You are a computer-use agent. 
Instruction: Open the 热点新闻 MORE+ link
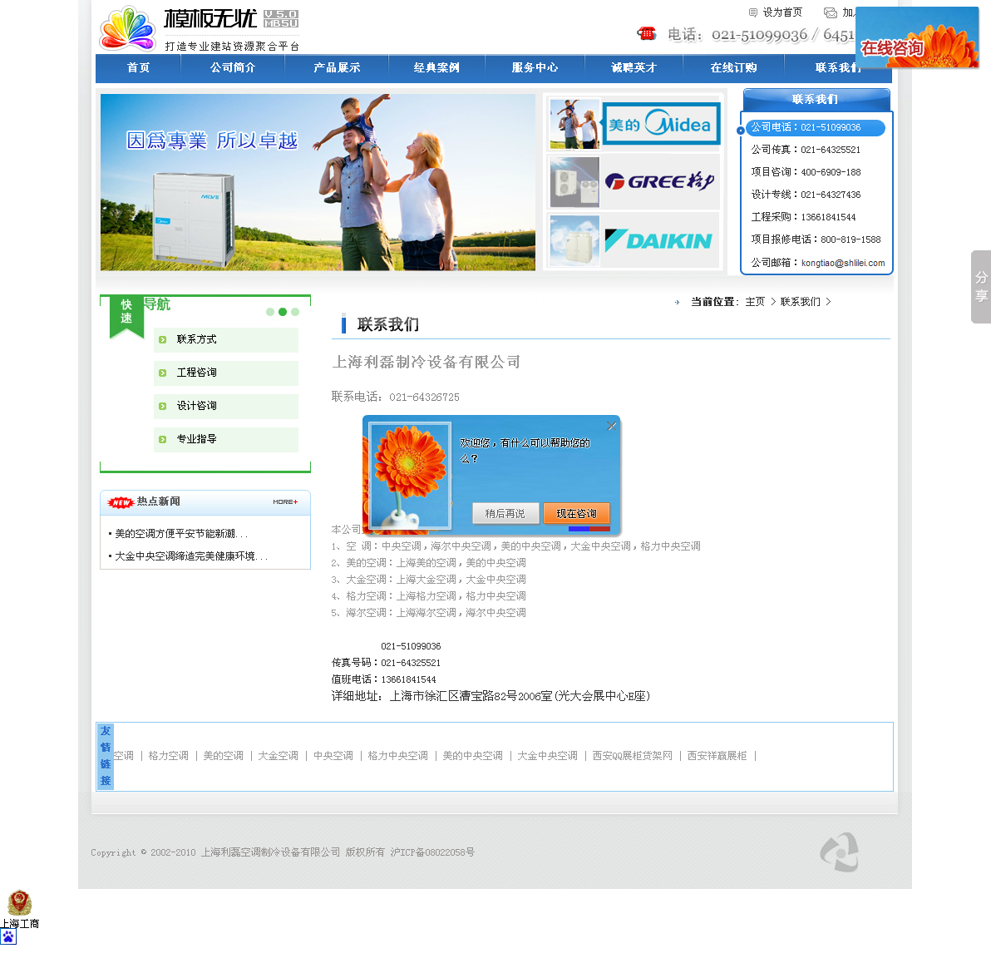285,502
